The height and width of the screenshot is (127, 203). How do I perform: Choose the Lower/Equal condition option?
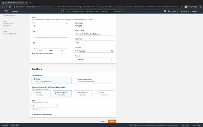(x=83, y=94)
